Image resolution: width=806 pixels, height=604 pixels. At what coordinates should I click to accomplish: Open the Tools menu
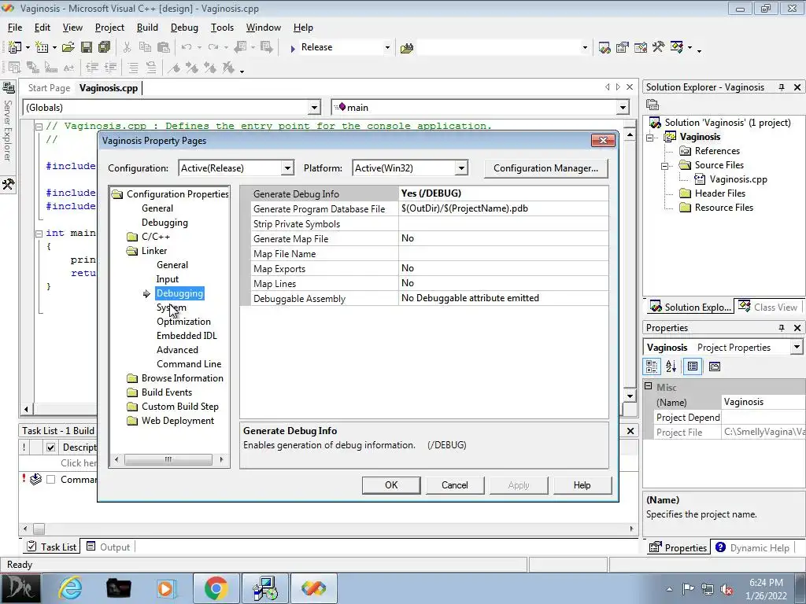pos(222,28)
